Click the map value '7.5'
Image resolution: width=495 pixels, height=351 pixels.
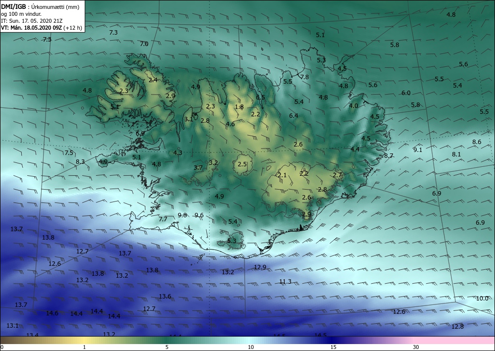tap(69, 153)
